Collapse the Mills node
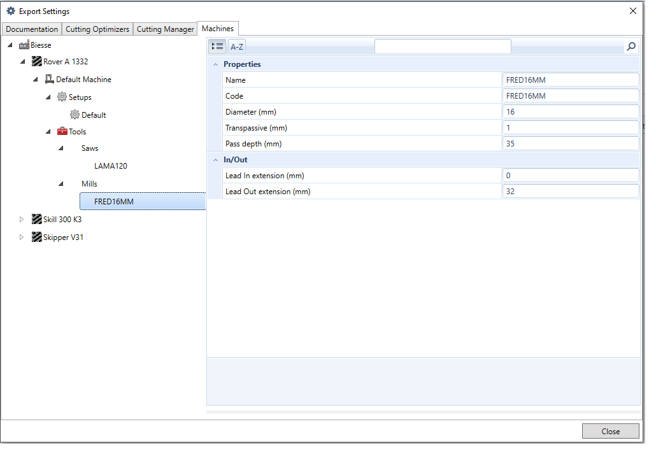This screenshot has height=452, width=656. pyautogui.click(x=61, y=183)
